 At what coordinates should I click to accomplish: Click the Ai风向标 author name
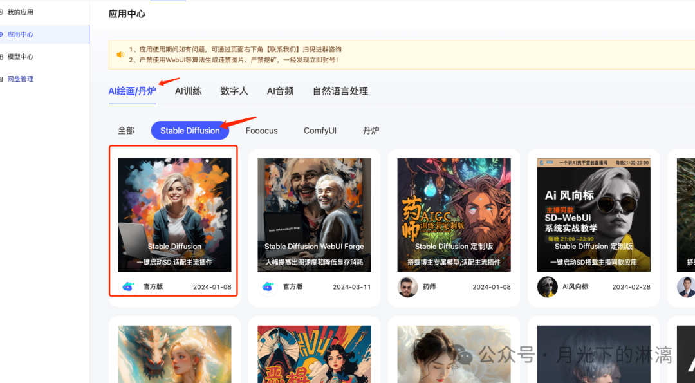coord(575,287)
